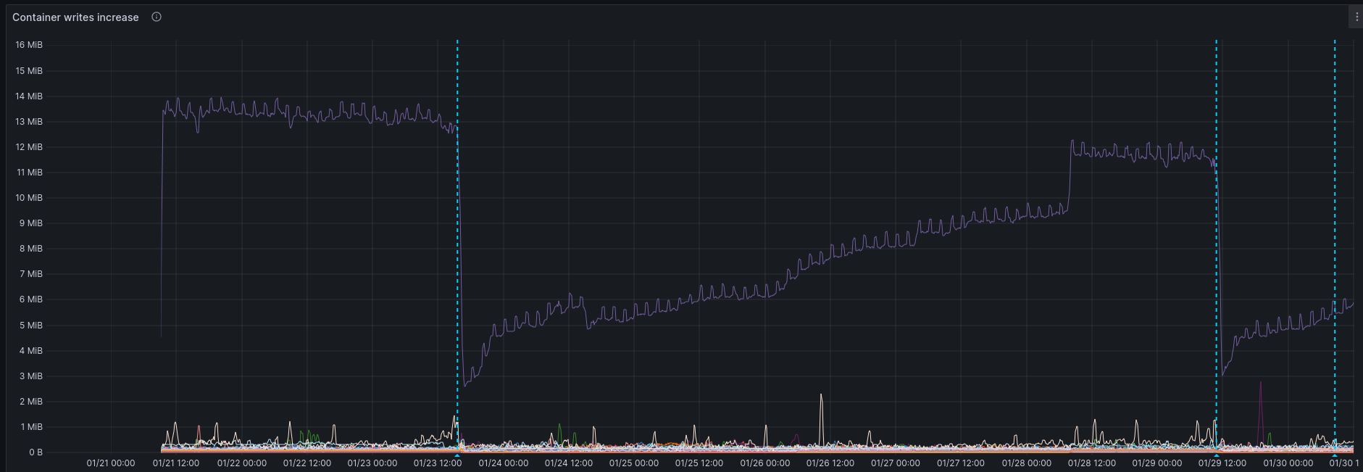Click the 01/23 12:00 time label
Viewport: 1363px width, 472px height.
click(x=438, y=463)
